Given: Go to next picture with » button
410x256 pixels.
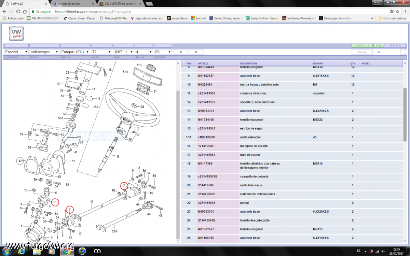Looking at the screenshot, I should (196, 52).
